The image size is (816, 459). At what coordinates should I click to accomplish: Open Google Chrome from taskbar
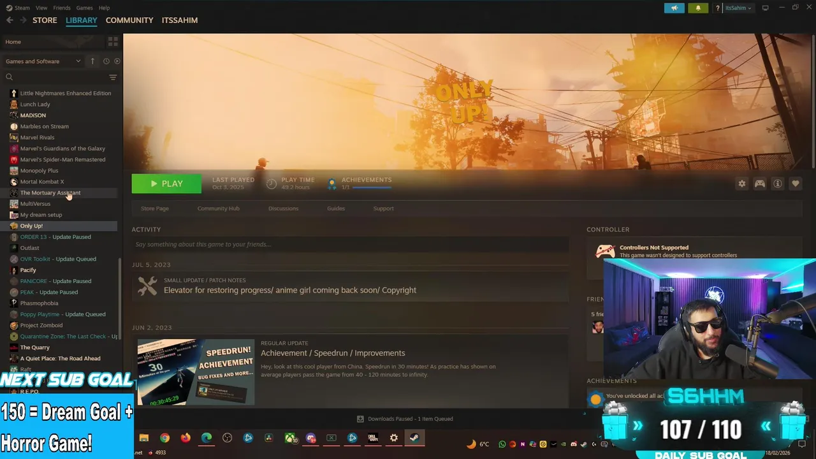164,438
